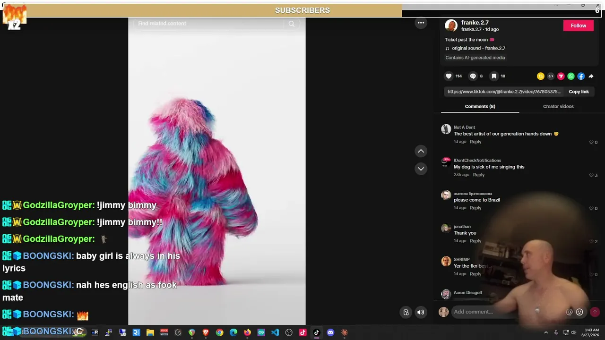Open comments via the speech bubble icon
The height and width of the screenshot is (340, 605).
pyautogui.click(x=473, y=76)
